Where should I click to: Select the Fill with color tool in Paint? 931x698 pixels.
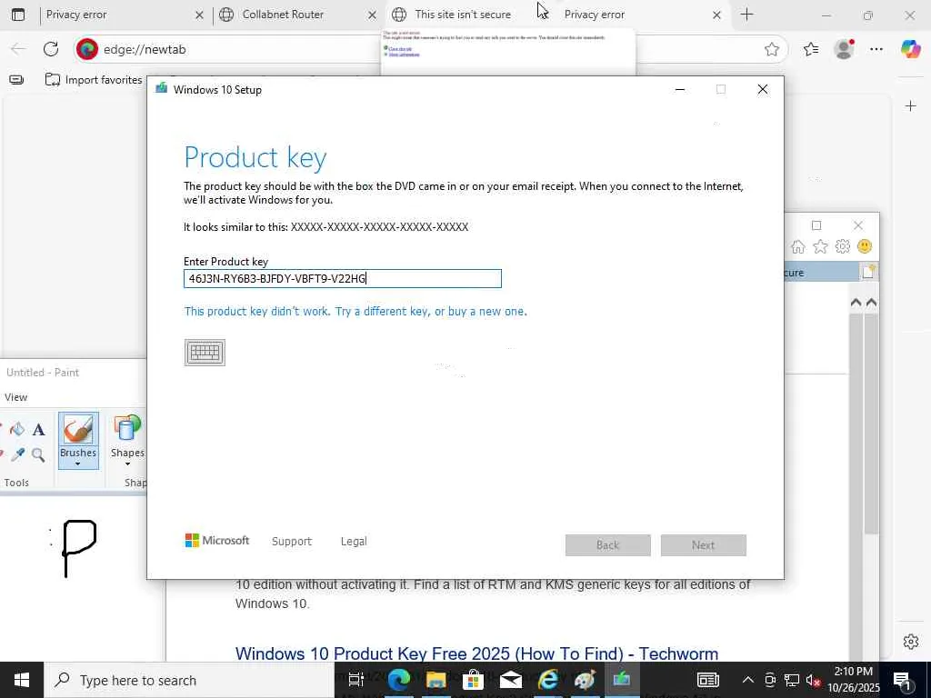coord(17,429)
